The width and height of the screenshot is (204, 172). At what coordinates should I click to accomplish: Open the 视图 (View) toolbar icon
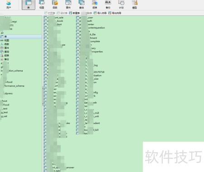pyautogui.click(x=42, y=5)
